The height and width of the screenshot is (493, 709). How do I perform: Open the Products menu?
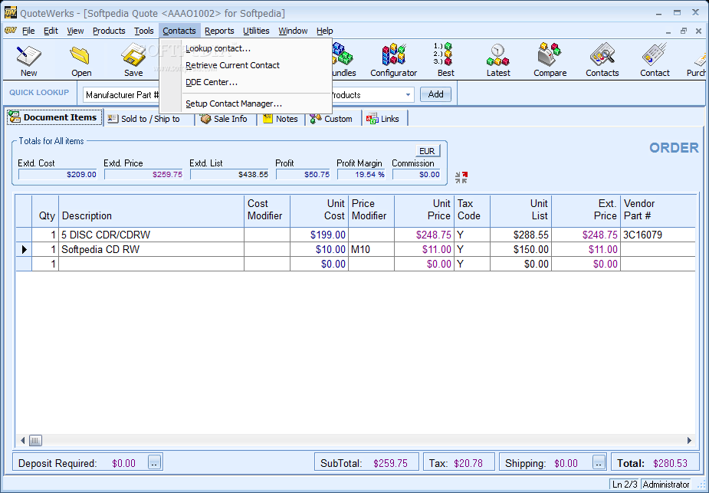click(x=109, y=31)
